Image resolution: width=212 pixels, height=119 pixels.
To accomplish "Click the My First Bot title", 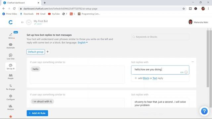I will coord(41,21).
